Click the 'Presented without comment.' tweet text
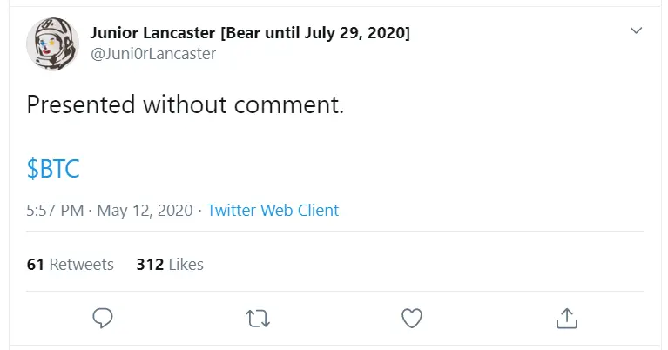 pyautogui.click(x=185, y=104)
